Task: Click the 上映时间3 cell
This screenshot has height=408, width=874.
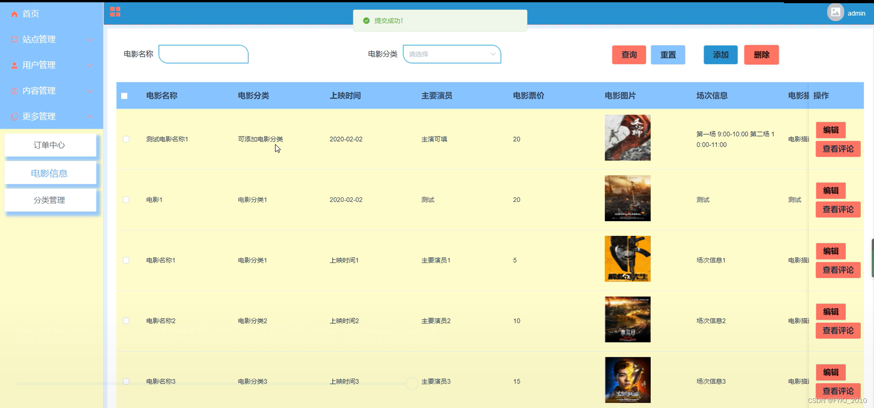Action: click(344, 381)
